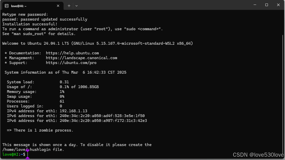Image resolution: width=285 pixels, height=160 pixels.
Task: Open the https://ubuntu.com/pro support link
Action: coord(71,63)
